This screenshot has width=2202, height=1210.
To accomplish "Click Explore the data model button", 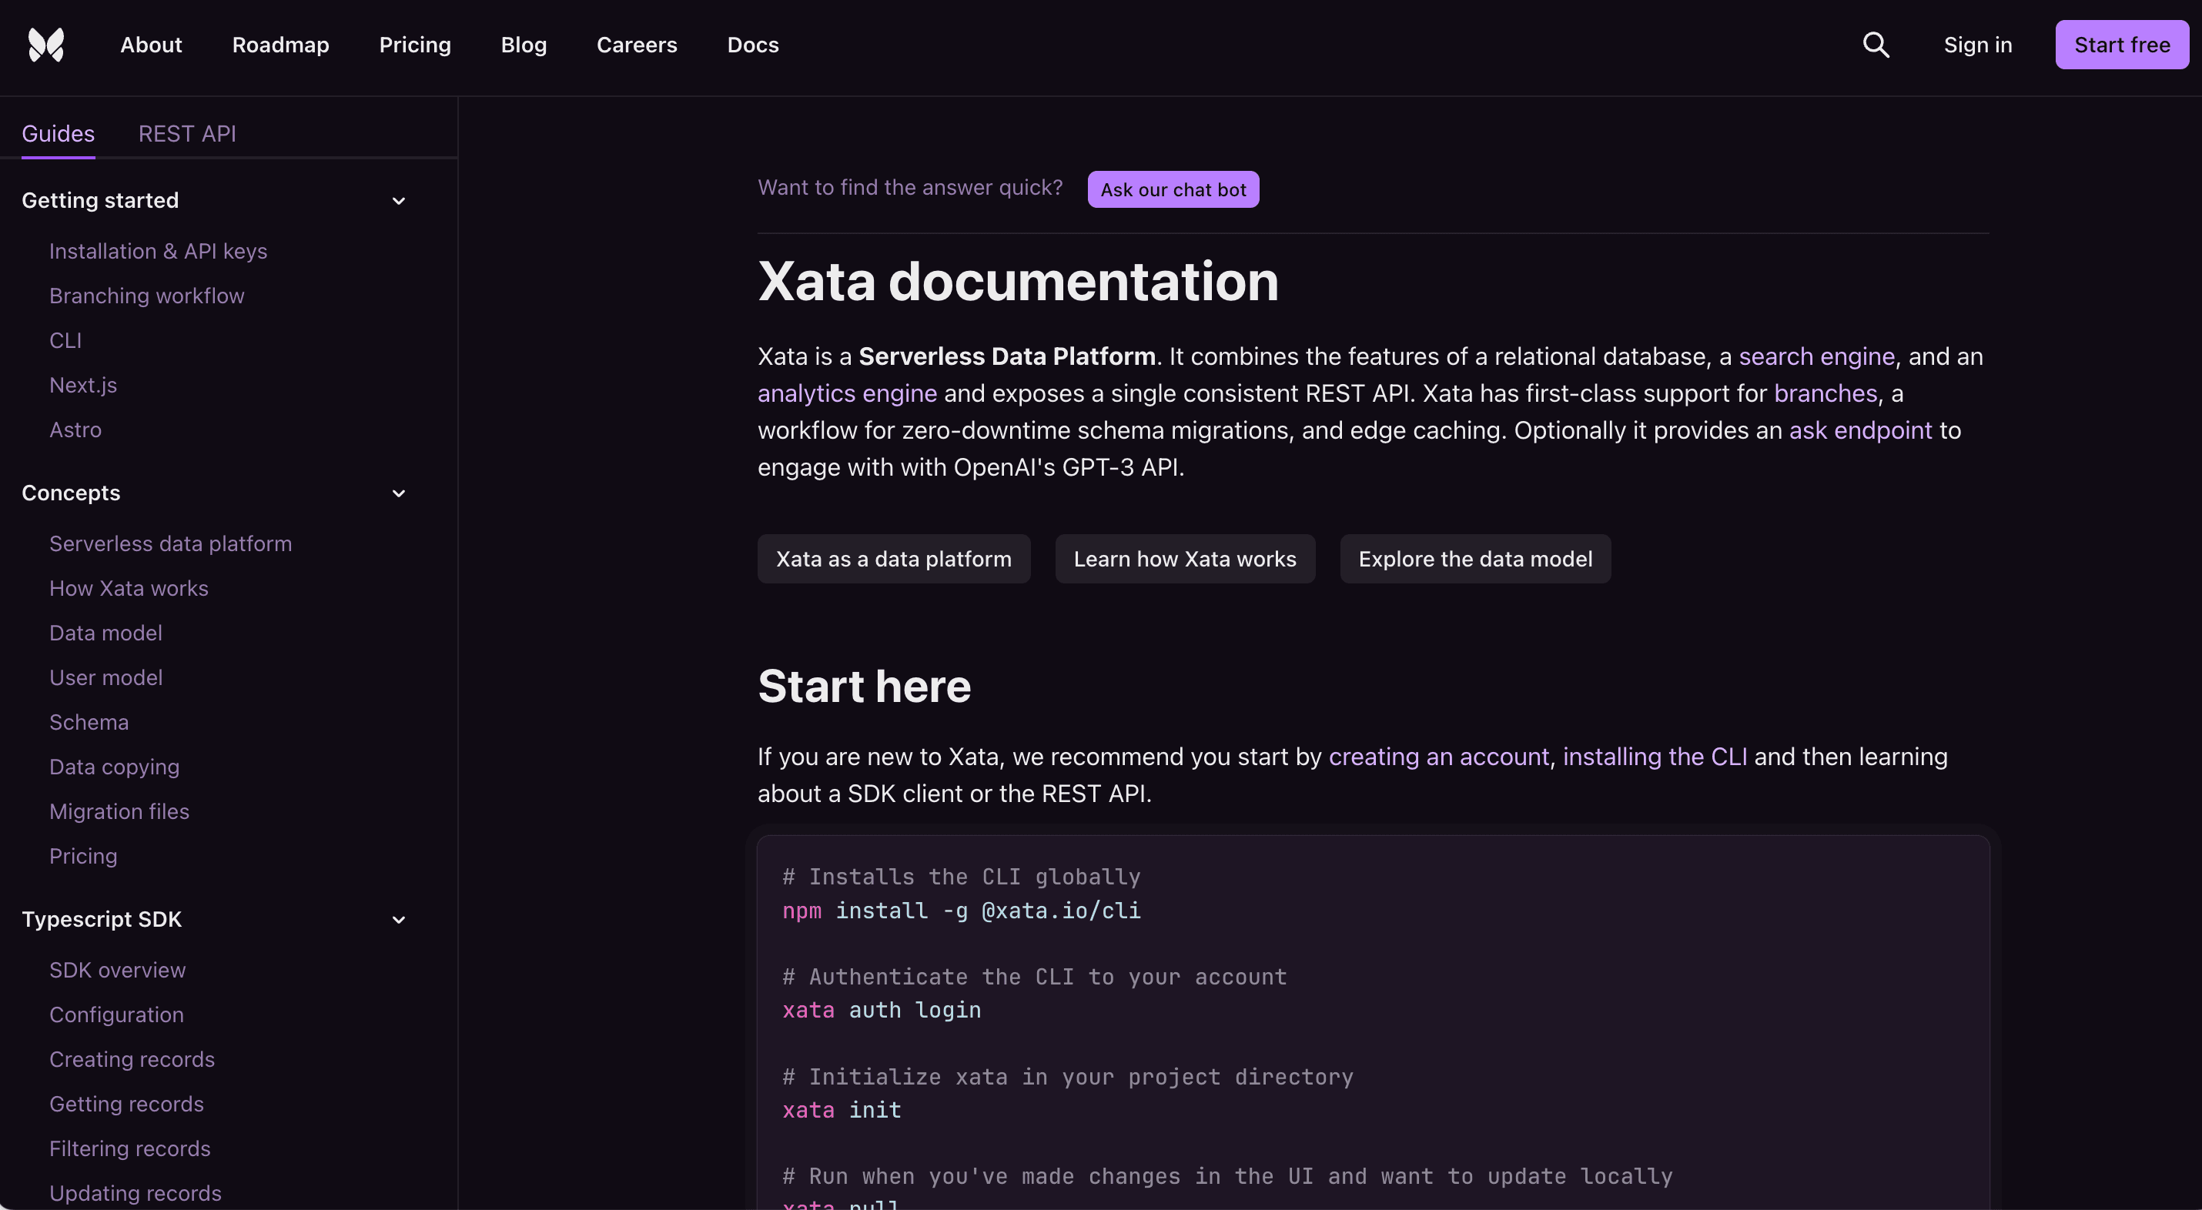I will point(1474,559).
